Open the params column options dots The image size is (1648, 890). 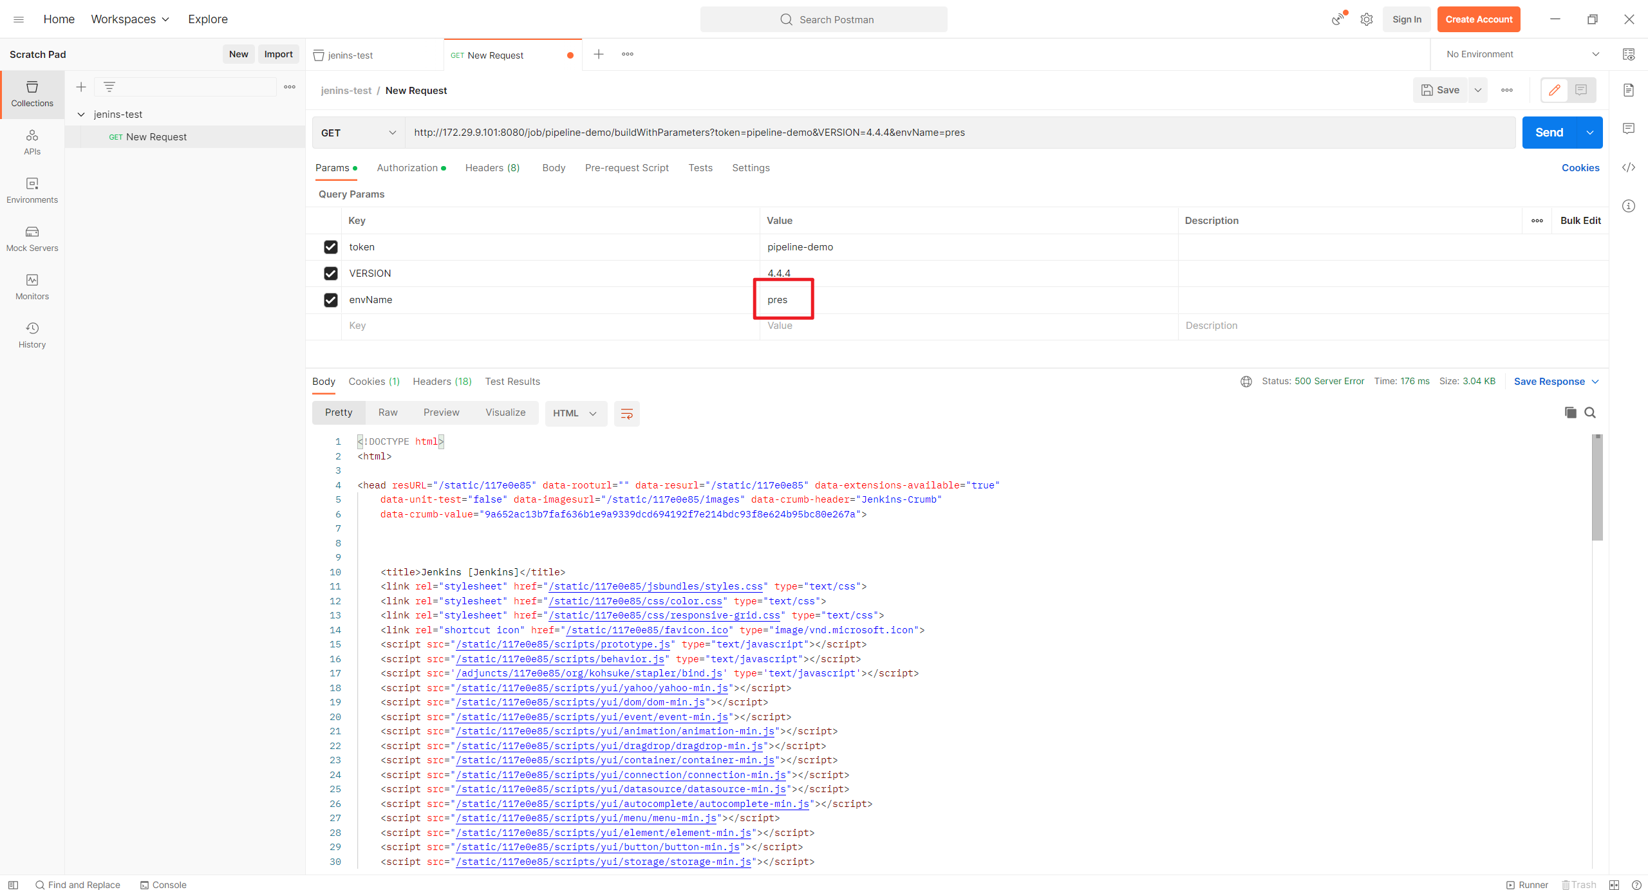[1537, 221]
